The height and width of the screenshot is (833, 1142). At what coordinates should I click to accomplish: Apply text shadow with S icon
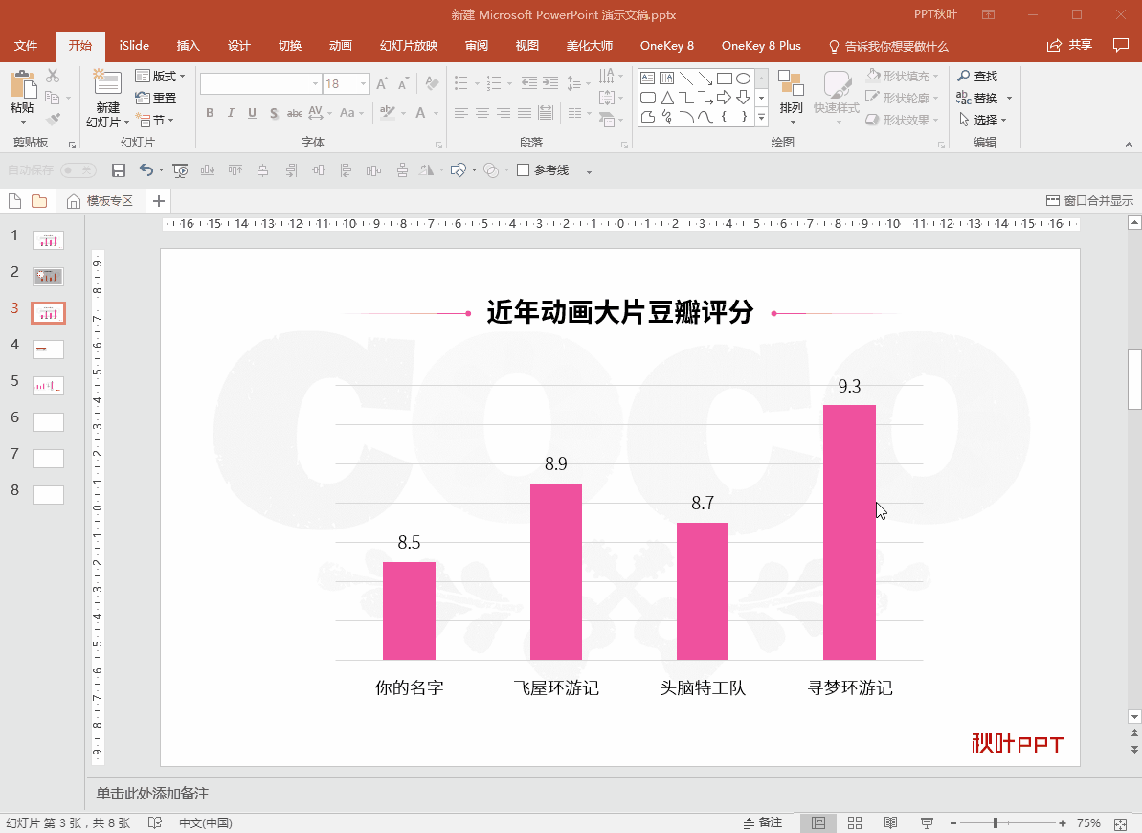(x=274, y=113)
